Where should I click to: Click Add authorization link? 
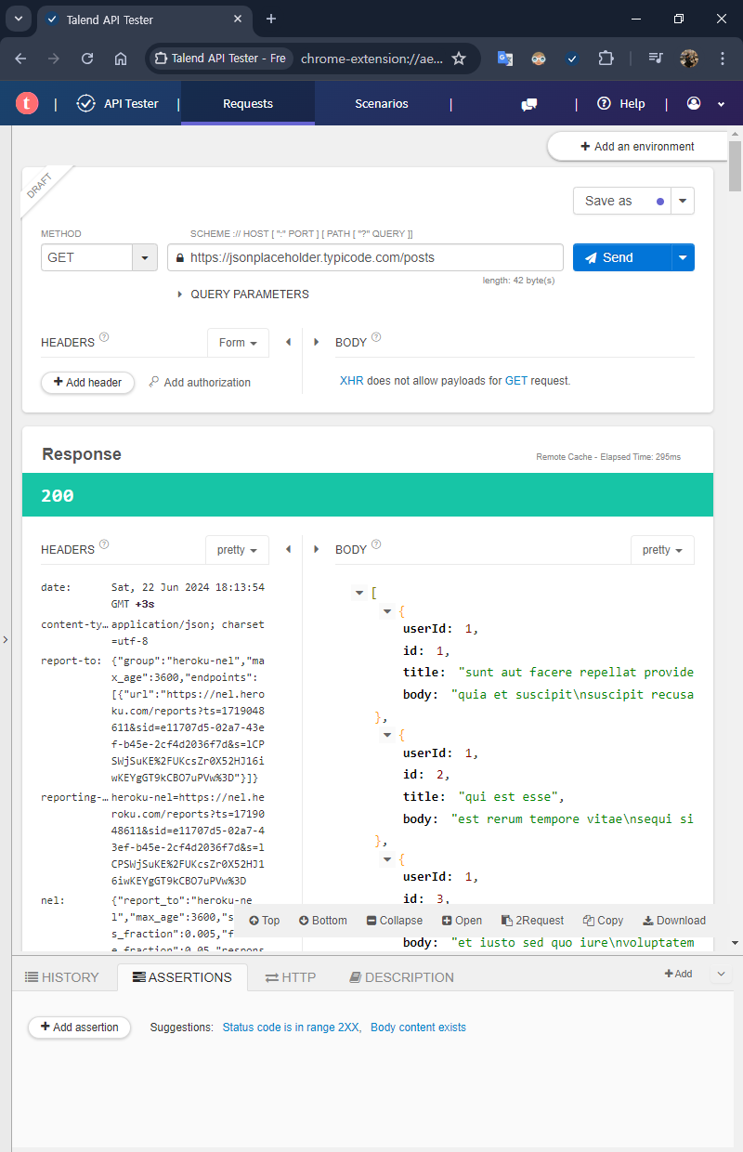pos(200,382)
